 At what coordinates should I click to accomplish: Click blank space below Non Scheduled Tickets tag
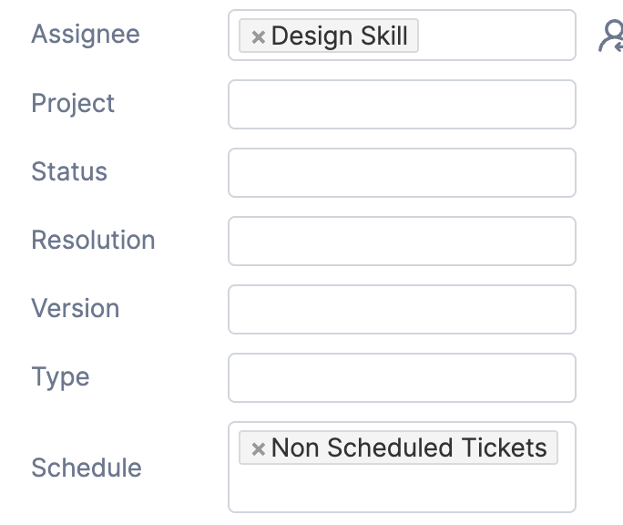[x=401, y=489]
